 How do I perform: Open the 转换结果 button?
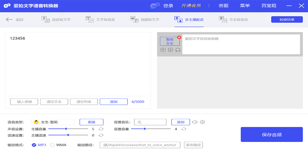point(287,20)
